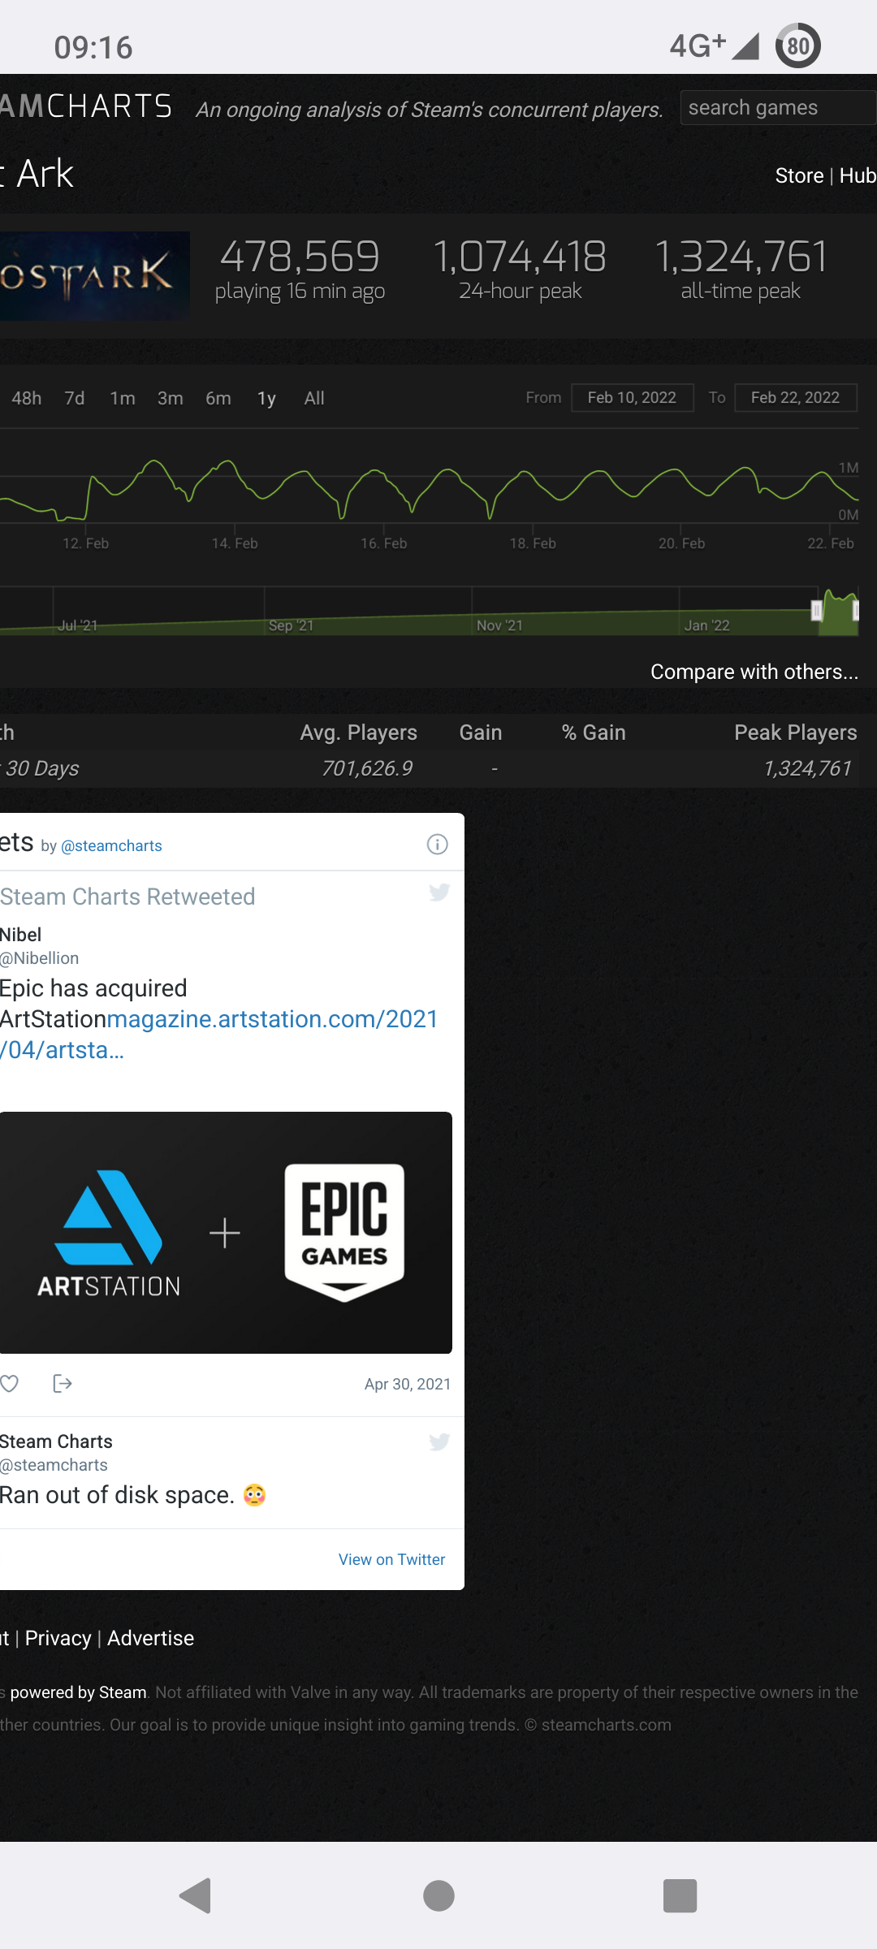This screenshot has width=877, height=1949.
Task: Open the @steamcharts profile link
Action: click(x=111, y=845)
